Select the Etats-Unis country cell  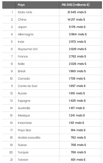coord(25,12)
